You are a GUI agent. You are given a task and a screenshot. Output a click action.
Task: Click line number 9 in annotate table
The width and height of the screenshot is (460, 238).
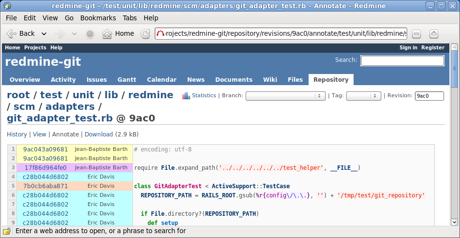[12, 223]
